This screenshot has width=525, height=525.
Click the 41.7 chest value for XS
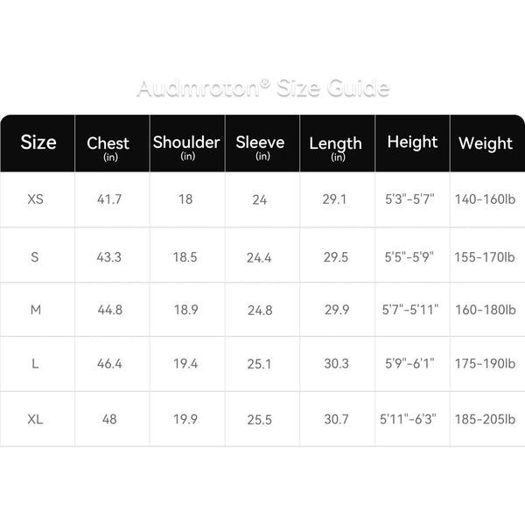(x=109, y=199)
